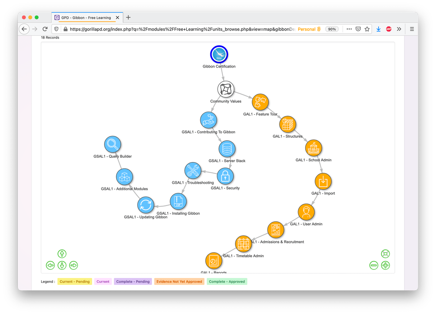Click the Complete - Pending legend swatch
The height and width of the screenshot is (314, 436).
133,282
